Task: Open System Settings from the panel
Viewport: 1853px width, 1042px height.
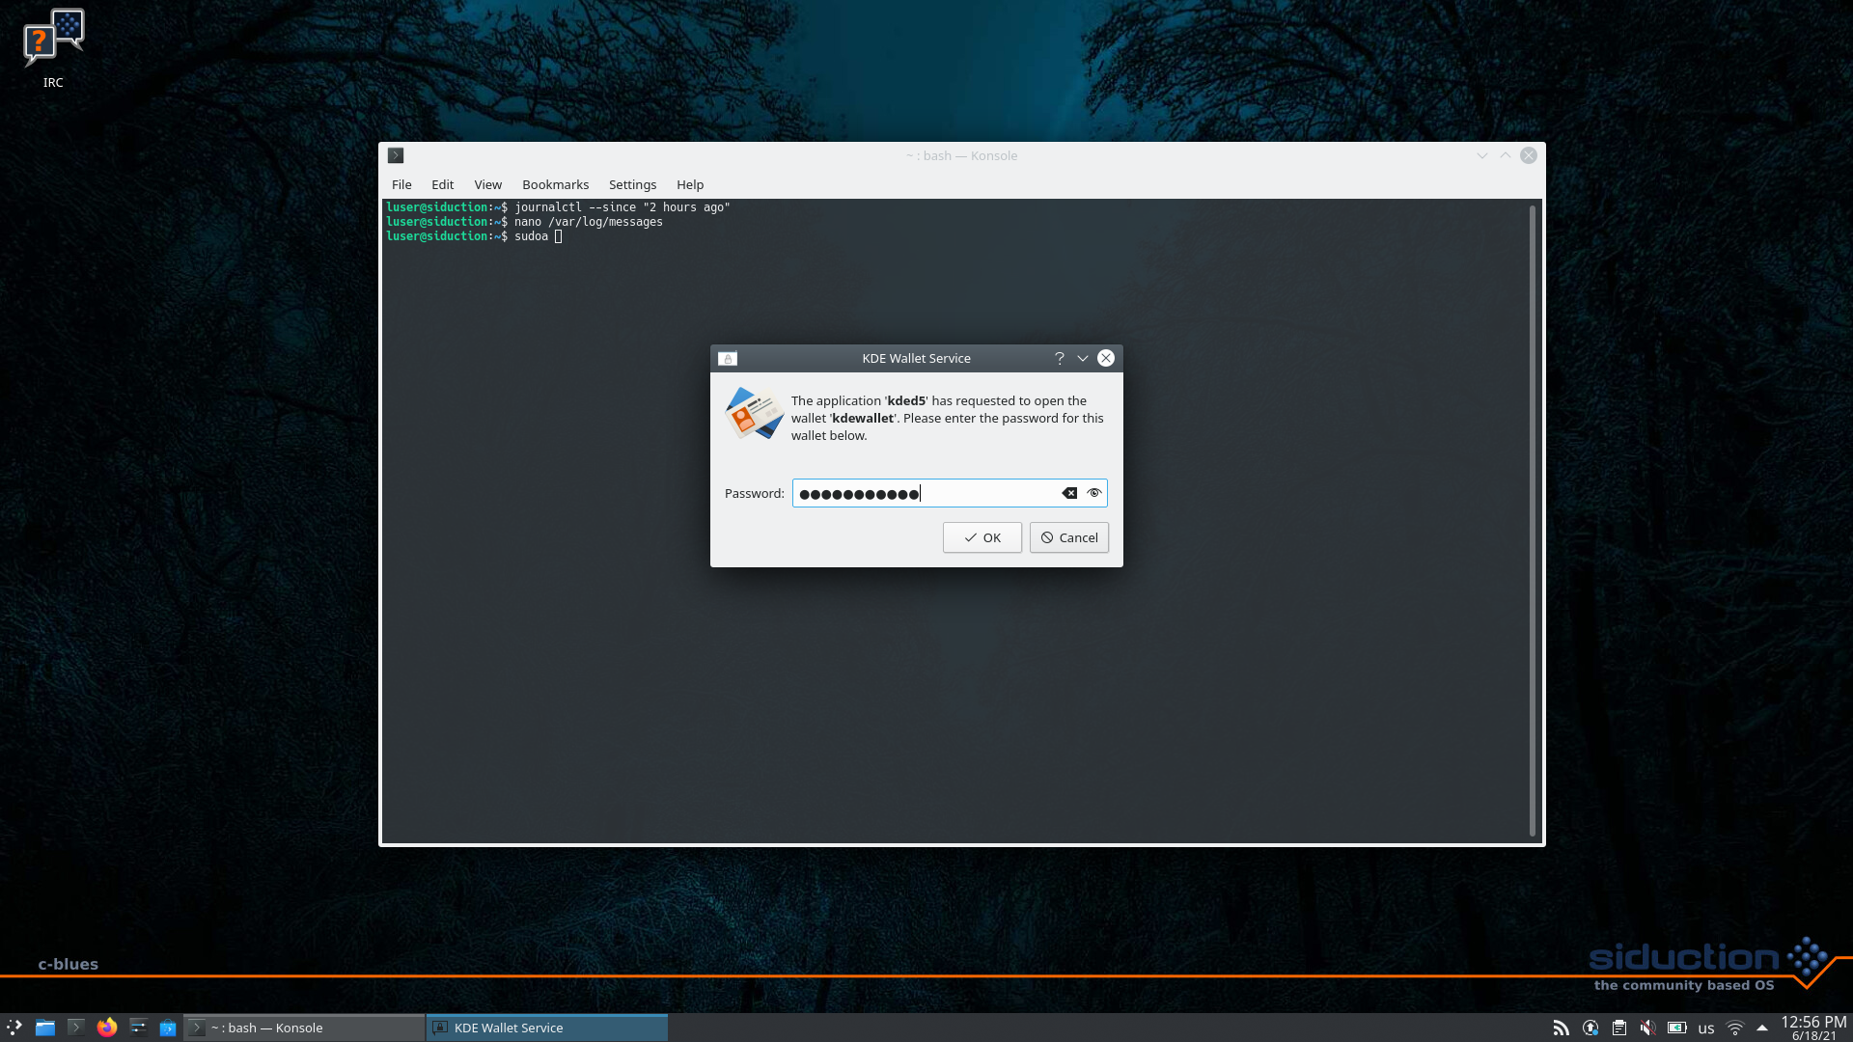Action: (x=138, y=1028)
